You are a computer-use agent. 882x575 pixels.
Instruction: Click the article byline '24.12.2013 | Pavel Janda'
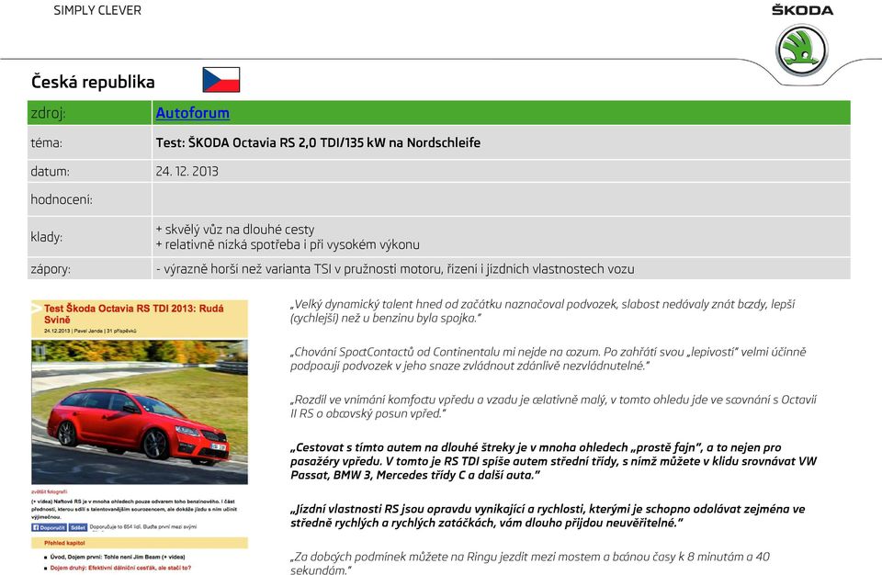(90, 331)
